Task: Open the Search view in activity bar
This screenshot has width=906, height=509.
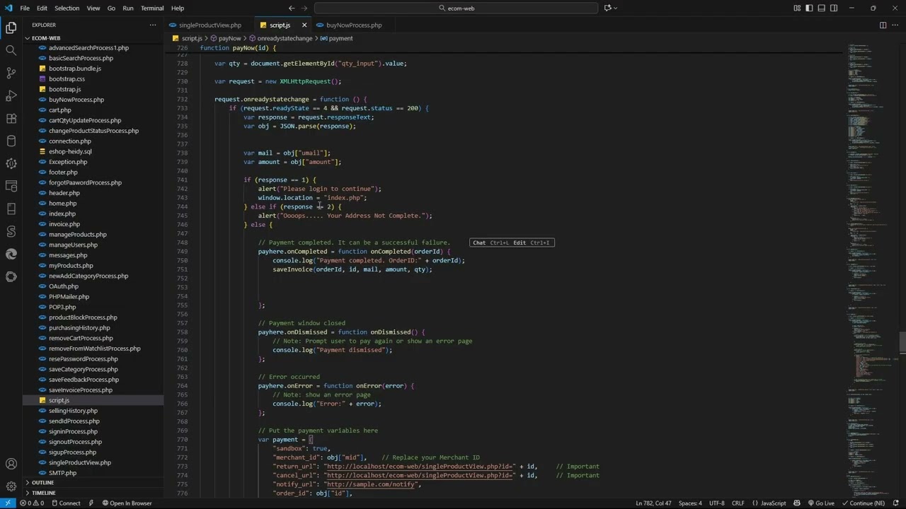Action: (x=11, y=50)
